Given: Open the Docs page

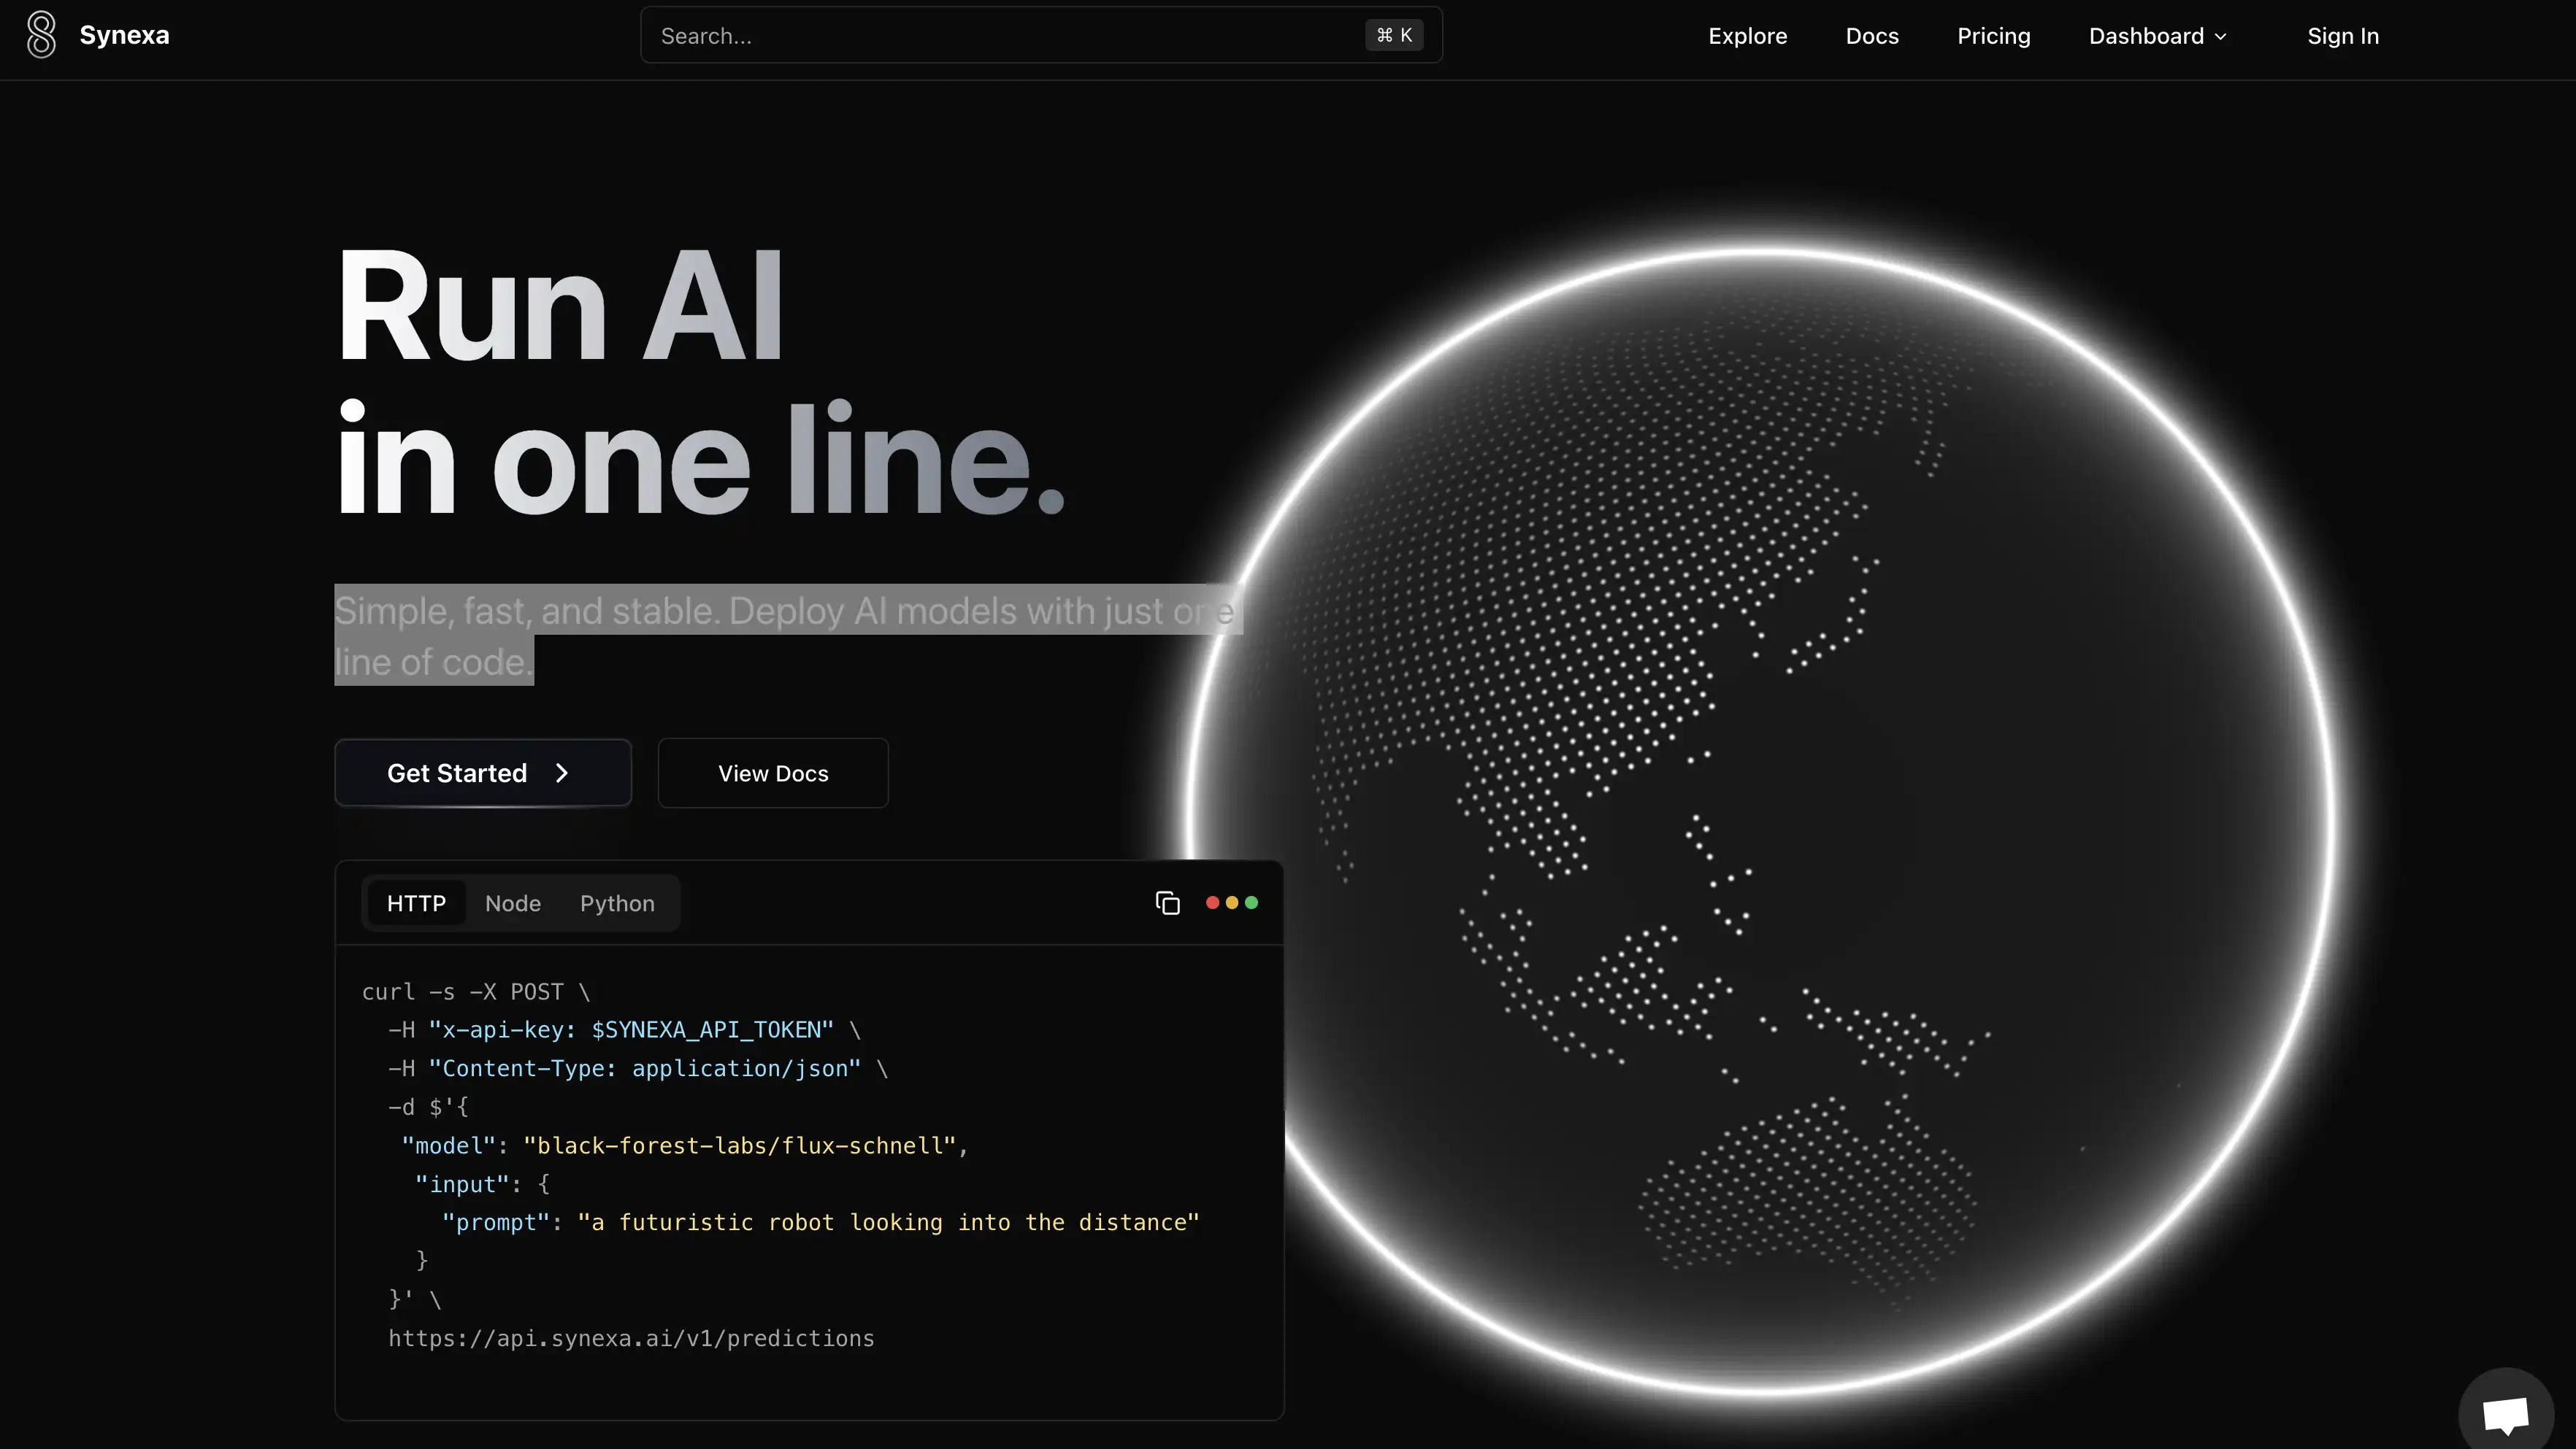Looking at the screenshot, I should click(x=1872, y=35).
